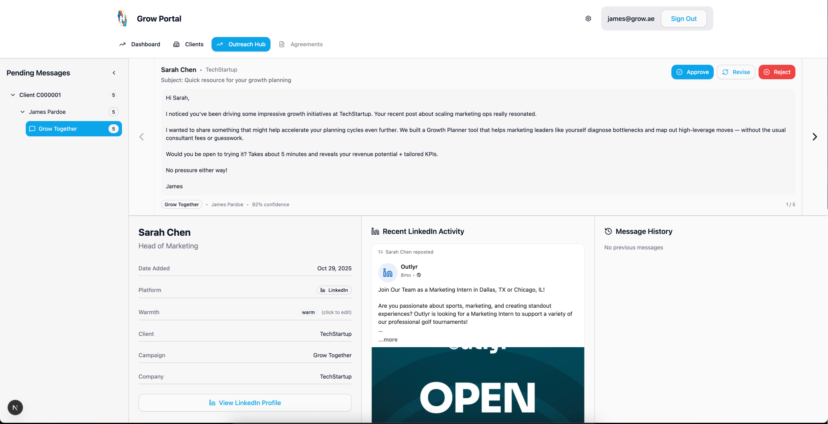The width and height of the screenshot is (828, 424).
Task: Click the Message History clock icon
Action: coord(608,231)
